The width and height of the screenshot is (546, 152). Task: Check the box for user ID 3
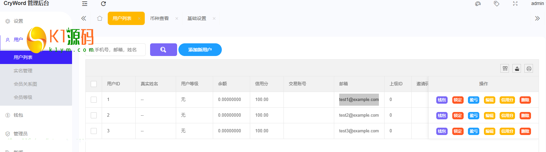pyautogui.click(x=94, y=131)
